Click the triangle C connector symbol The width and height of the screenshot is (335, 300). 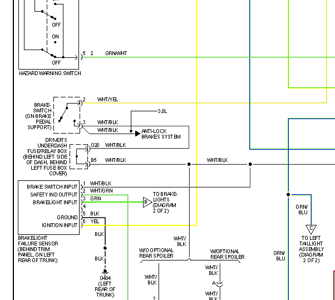click(x=311, y=229)
